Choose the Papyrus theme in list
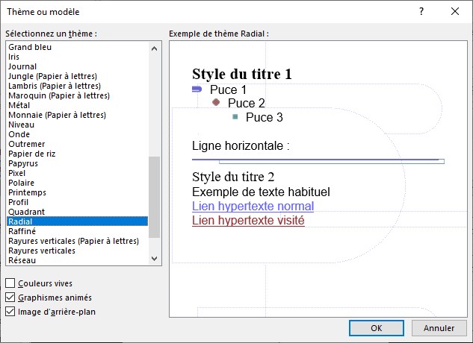 pyautogui.click(x=23, y=163)
